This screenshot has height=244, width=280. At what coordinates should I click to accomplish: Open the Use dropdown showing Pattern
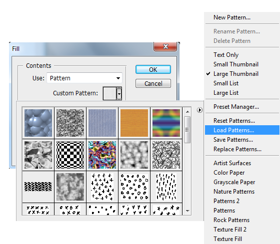[84, 78]
